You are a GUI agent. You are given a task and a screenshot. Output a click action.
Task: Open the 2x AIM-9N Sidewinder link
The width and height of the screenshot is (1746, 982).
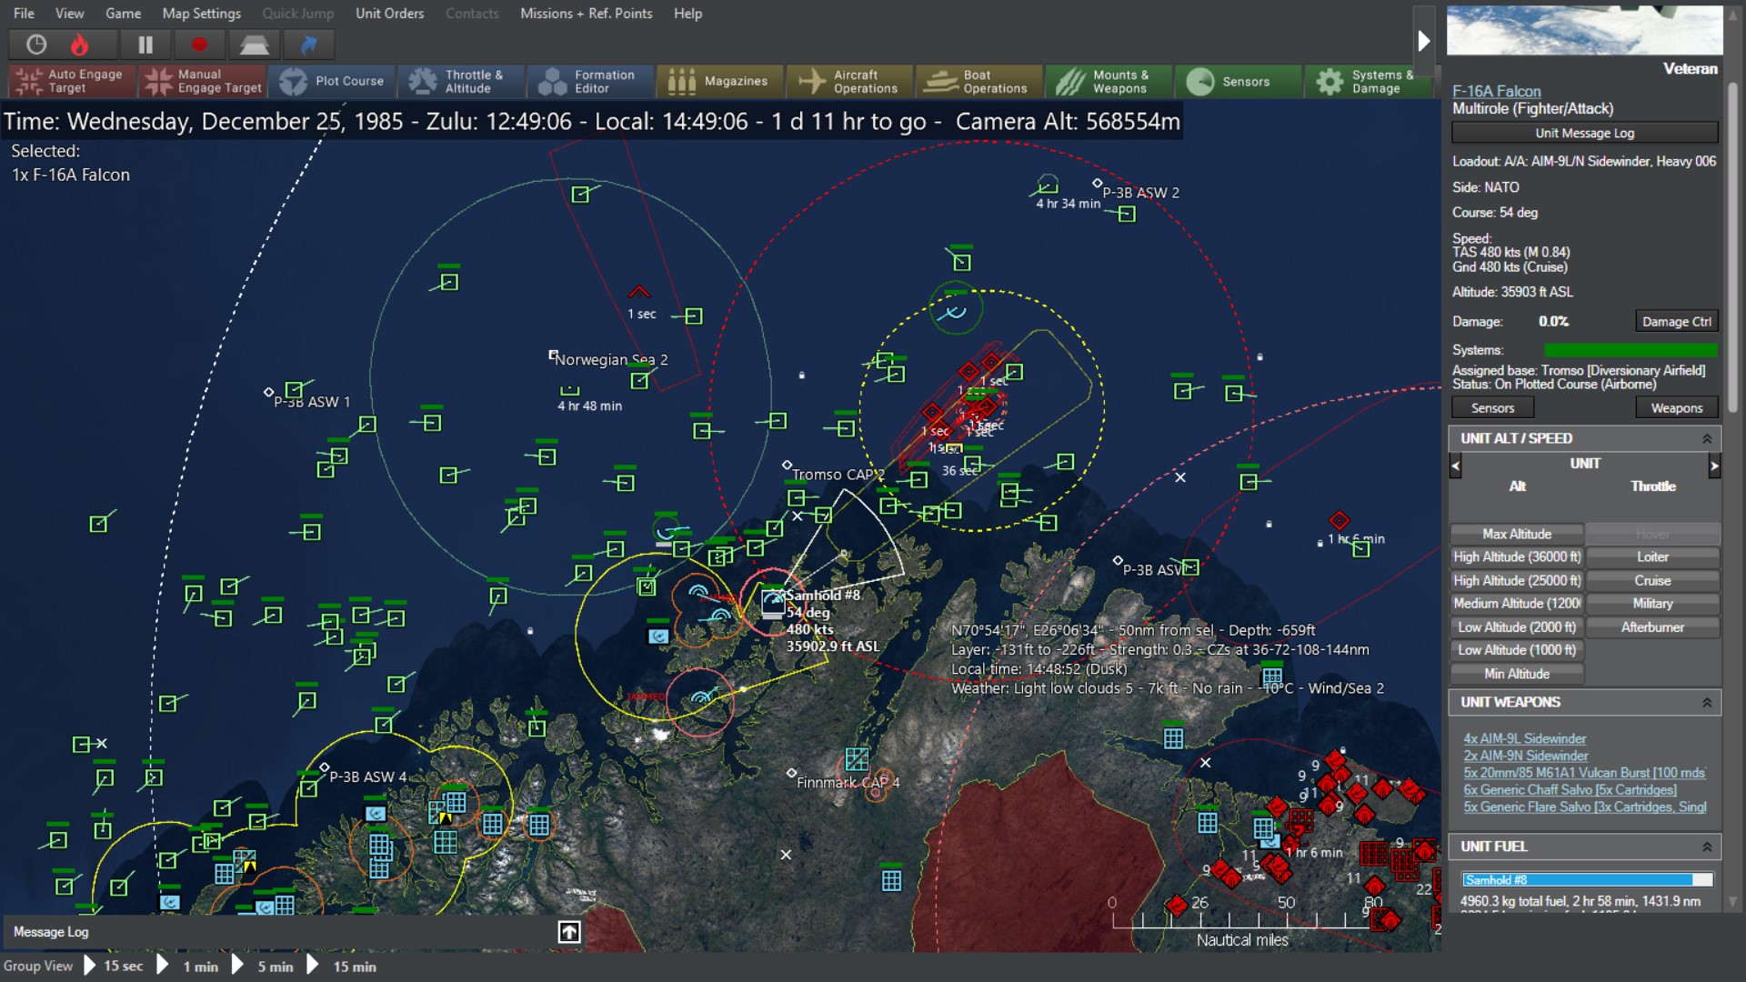point(1525,756)
